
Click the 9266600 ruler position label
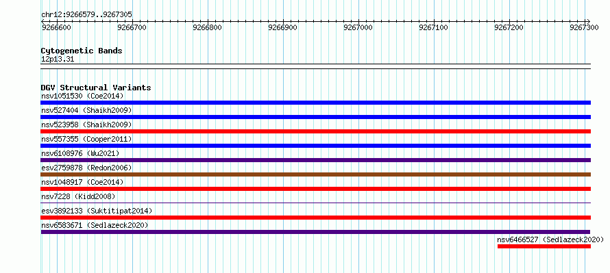[x=57, y=27]
